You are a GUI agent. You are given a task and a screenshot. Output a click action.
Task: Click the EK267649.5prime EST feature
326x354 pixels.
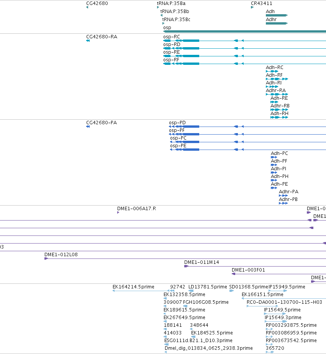(x=165, y=321)
